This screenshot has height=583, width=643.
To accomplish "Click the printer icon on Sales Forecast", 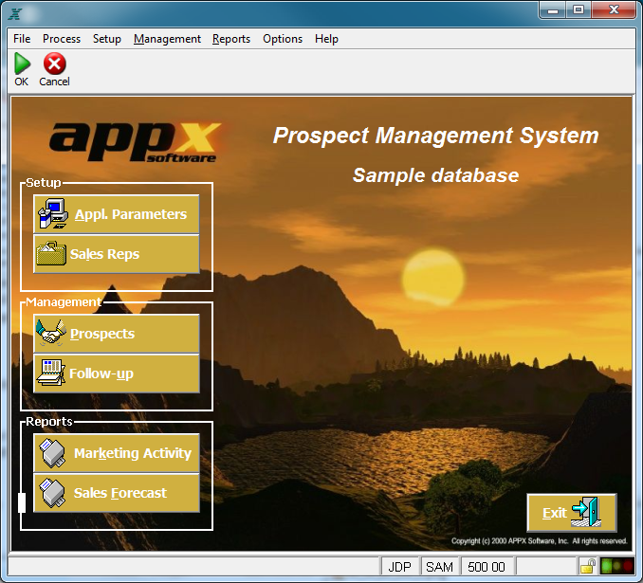I will click(x=52, y=492).
